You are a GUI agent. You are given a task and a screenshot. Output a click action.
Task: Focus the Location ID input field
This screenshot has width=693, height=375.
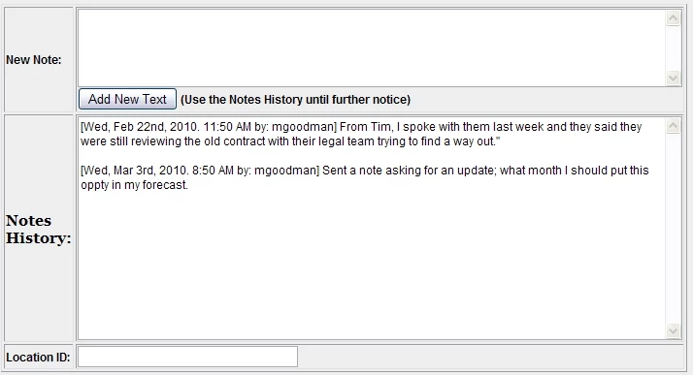click(188, 357)
